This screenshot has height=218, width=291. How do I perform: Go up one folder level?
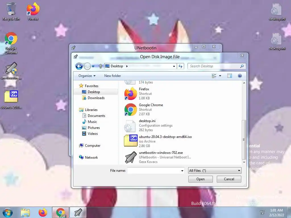click(x=100, y=66)
